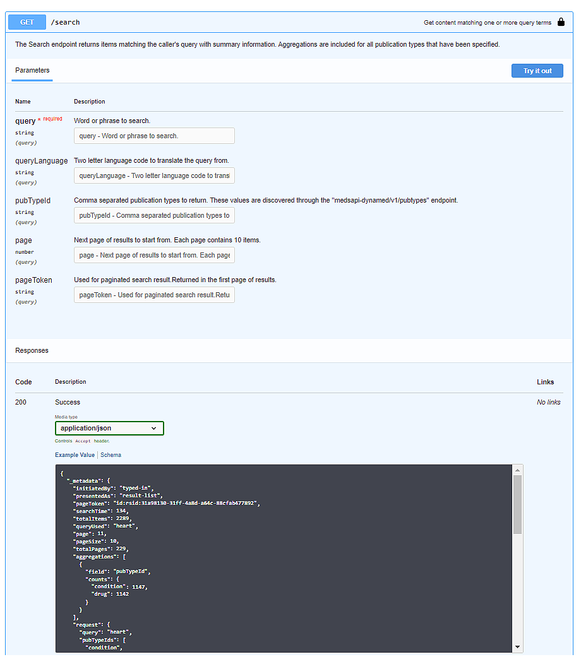
Task: Focus the queryLanguage text field
Action: point(154,175)
